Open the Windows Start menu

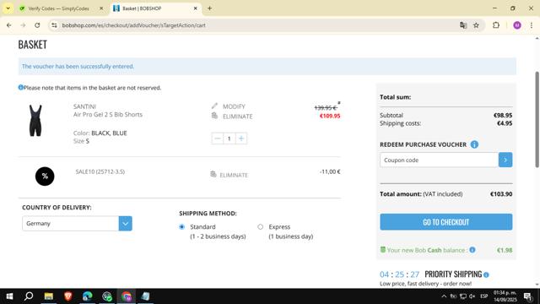(9, 296)
